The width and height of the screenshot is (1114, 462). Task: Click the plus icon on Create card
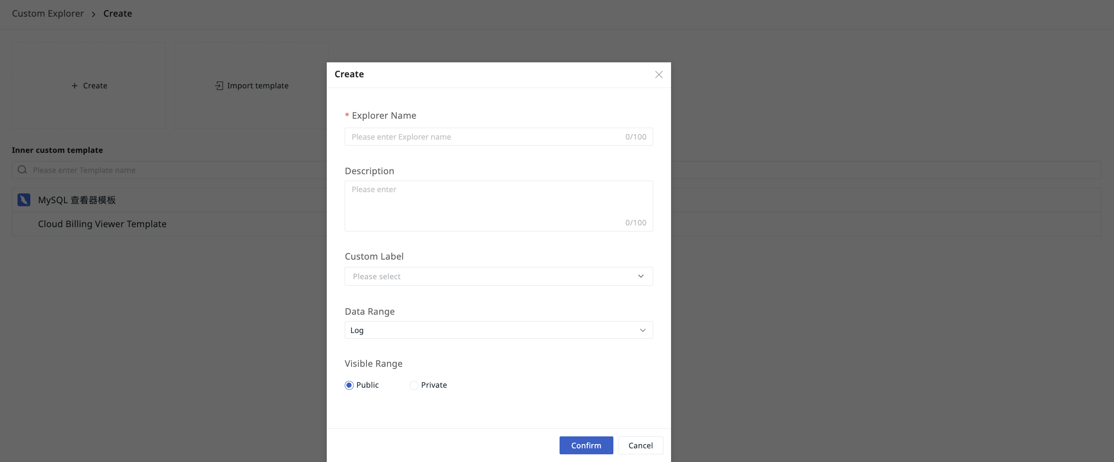point(74,85)
